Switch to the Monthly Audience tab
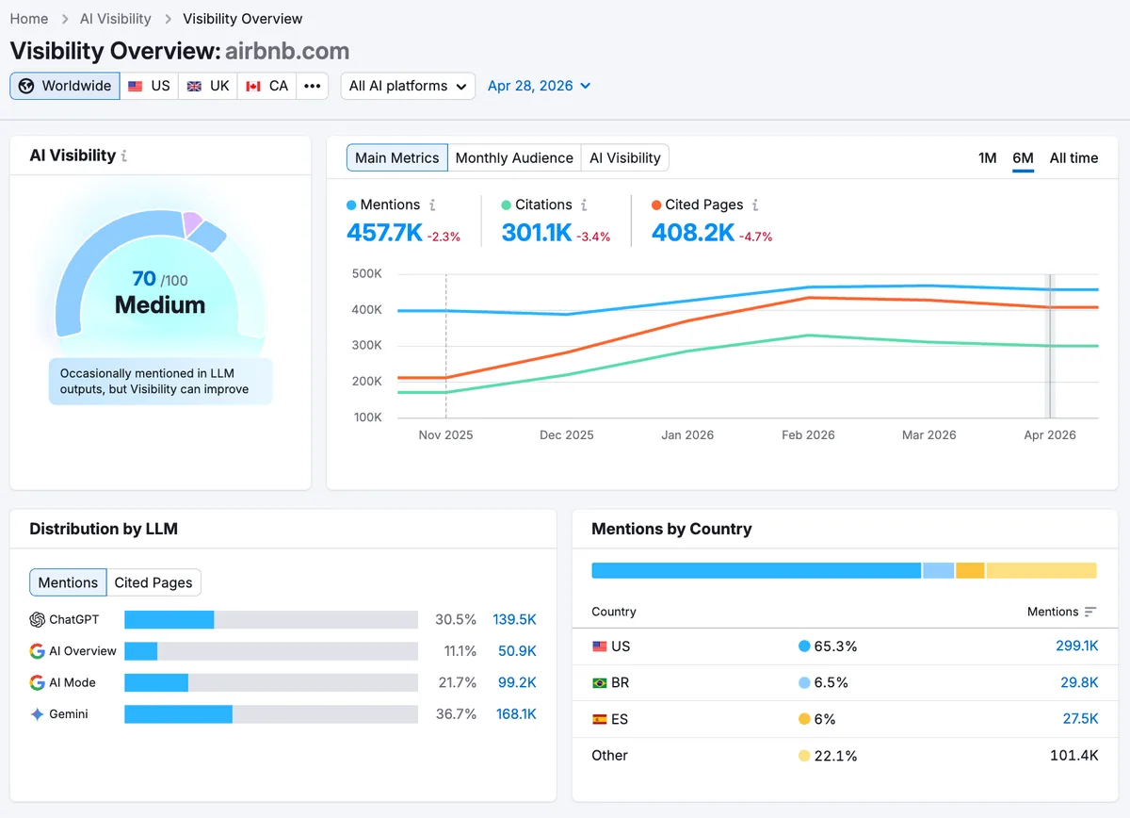This screenshot has width=1130, height=818. (514, 157)
